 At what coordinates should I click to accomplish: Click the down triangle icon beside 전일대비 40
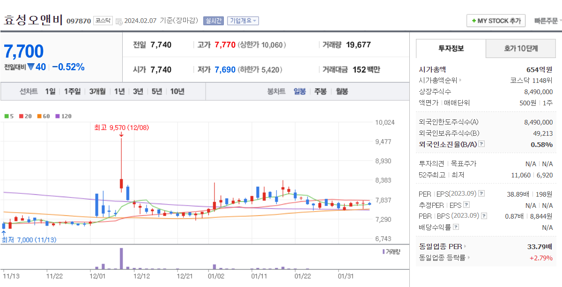pos(31,67)
